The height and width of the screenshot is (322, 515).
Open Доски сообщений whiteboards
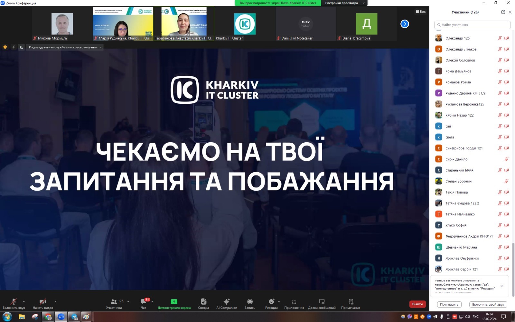[322, 304]
